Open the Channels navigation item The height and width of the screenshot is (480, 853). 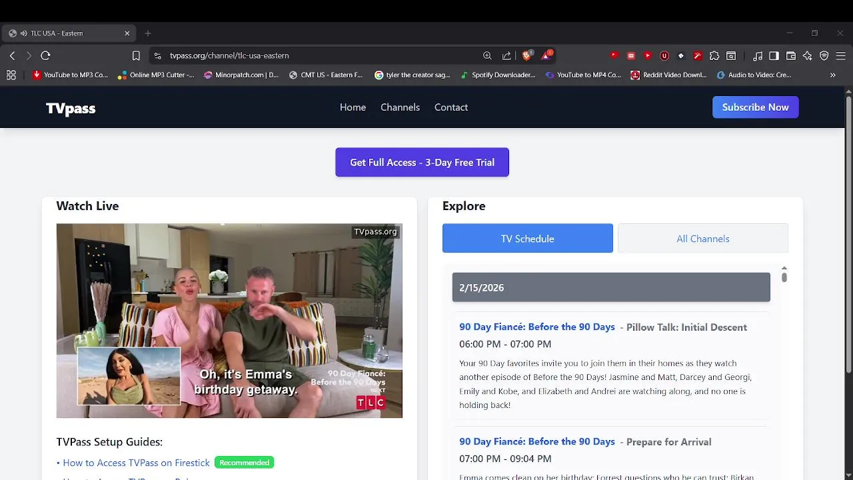click(400, 107)
